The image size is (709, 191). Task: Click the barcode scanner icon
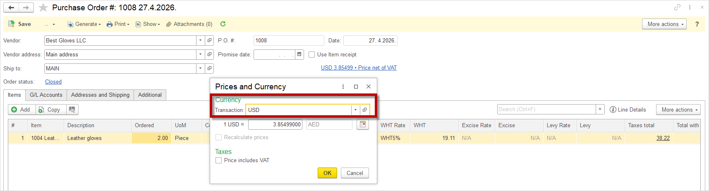coord(72,109)
